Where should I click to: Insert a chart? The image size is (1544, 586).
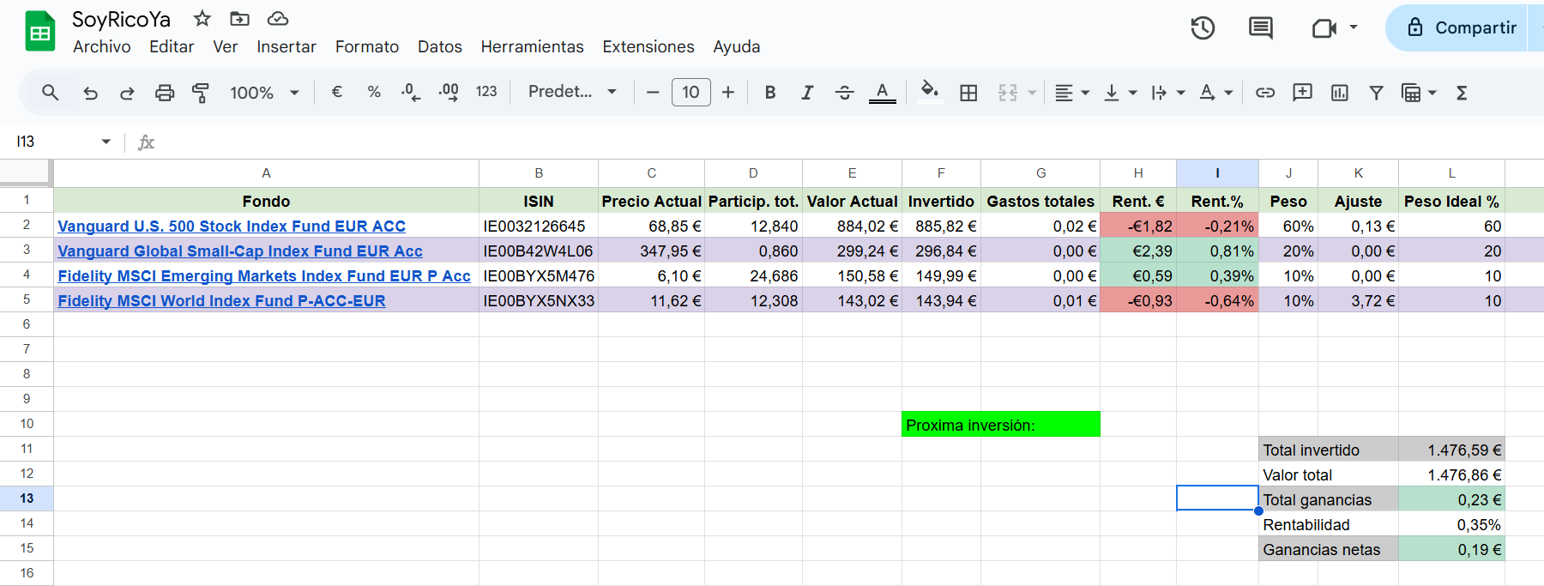pyautogui.click(x=1340, y=93)
